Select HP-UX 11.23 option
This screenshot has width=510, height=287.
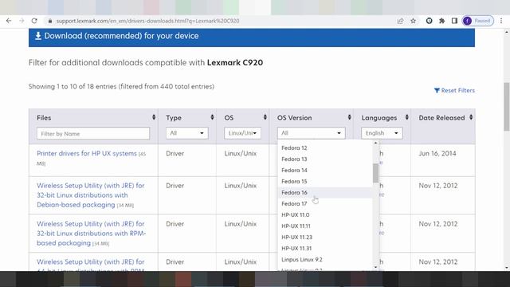(325, 238)
